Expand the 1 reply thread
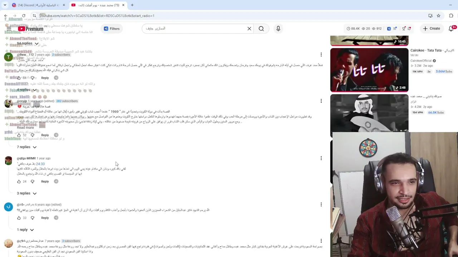 coord(25,230)
